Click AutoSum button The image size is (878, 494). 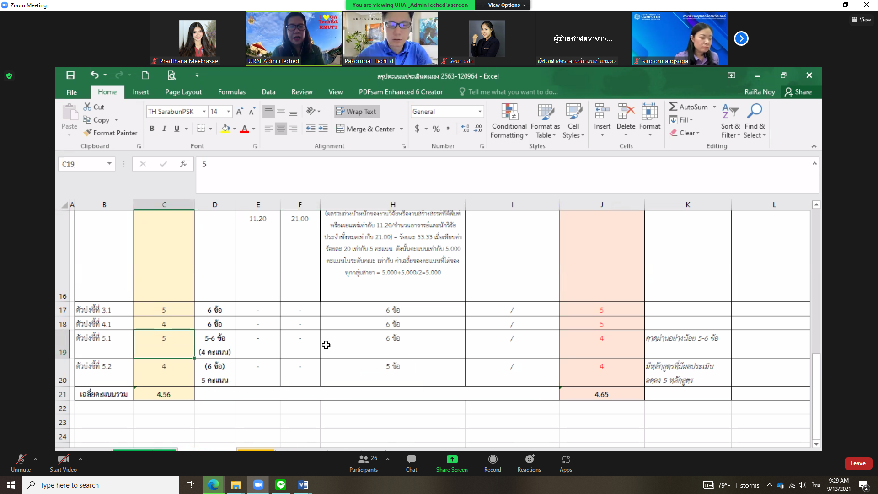[689, 107]
